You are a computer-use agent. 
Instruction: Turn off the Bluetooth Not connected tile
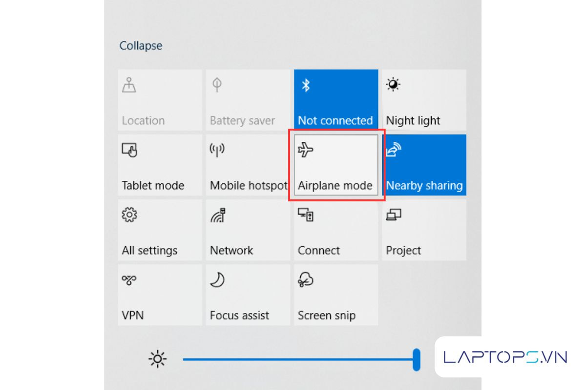click(336, 100)
